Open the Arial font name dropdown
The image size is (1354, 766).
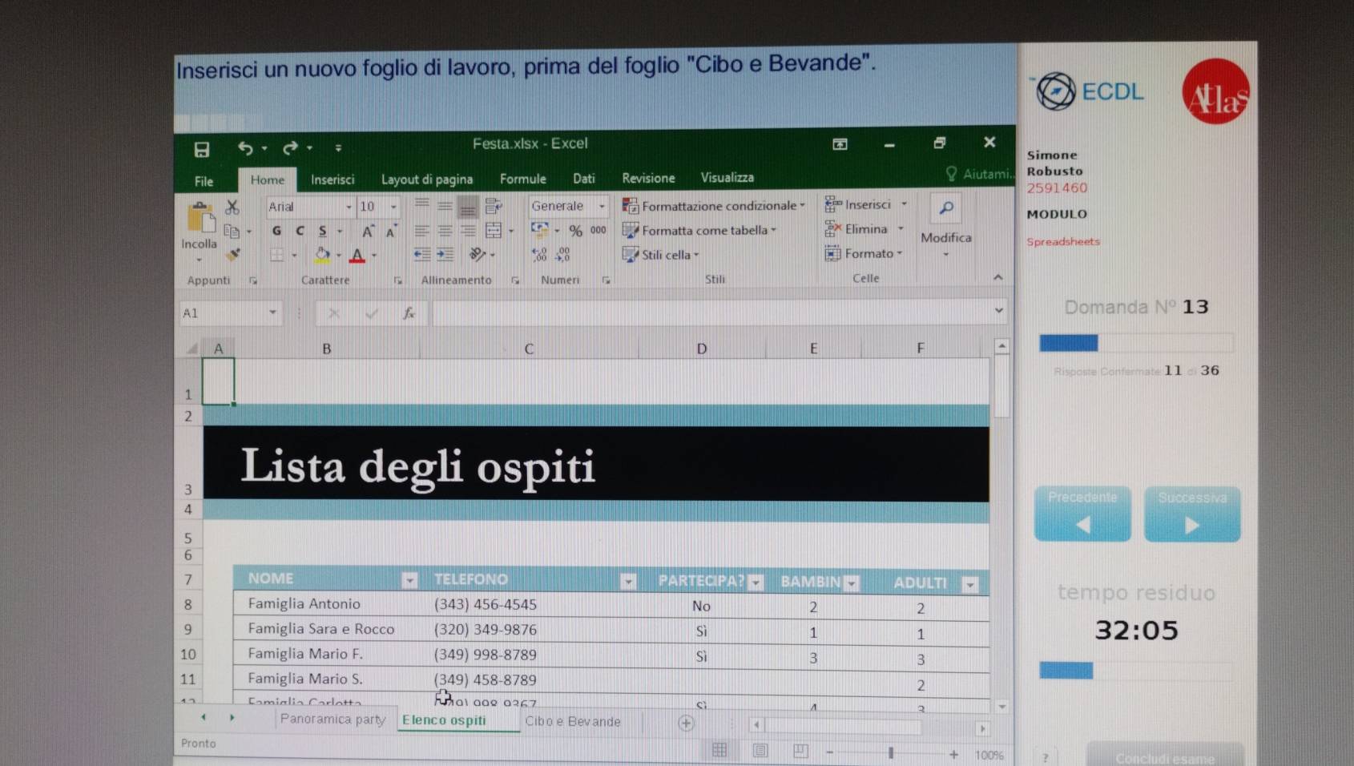click(349, 207)
